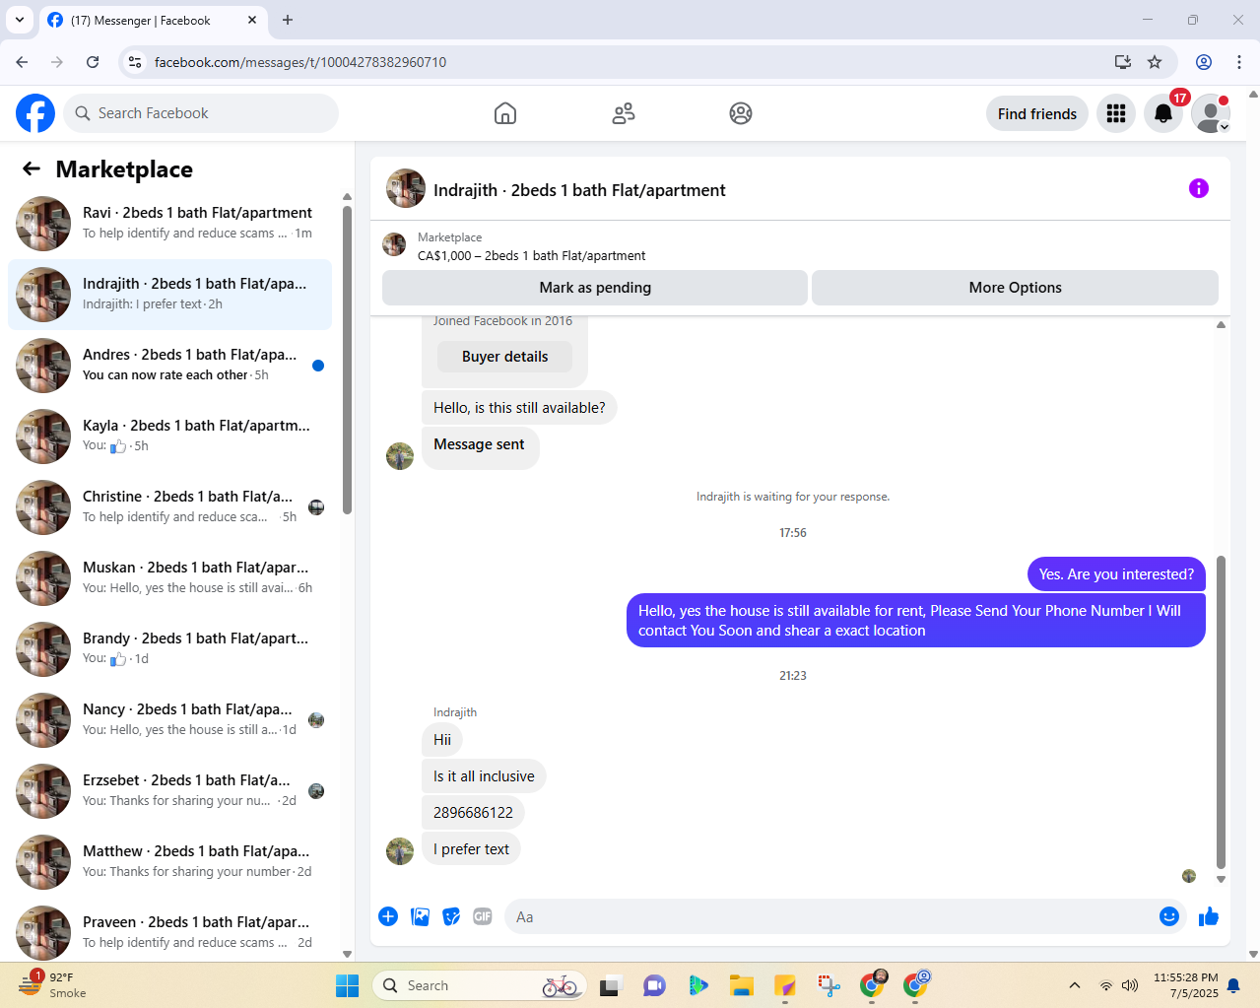Click the 'Is it all inclusive' message
This screenshot has width=1260, height=1008.
(x=484, y=776)
